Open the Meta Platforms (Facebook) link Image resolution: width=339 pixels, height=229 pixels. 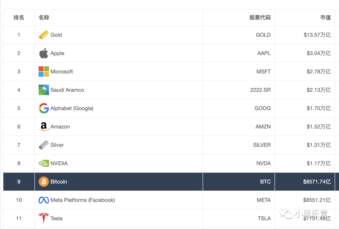[x=83, y=200]
